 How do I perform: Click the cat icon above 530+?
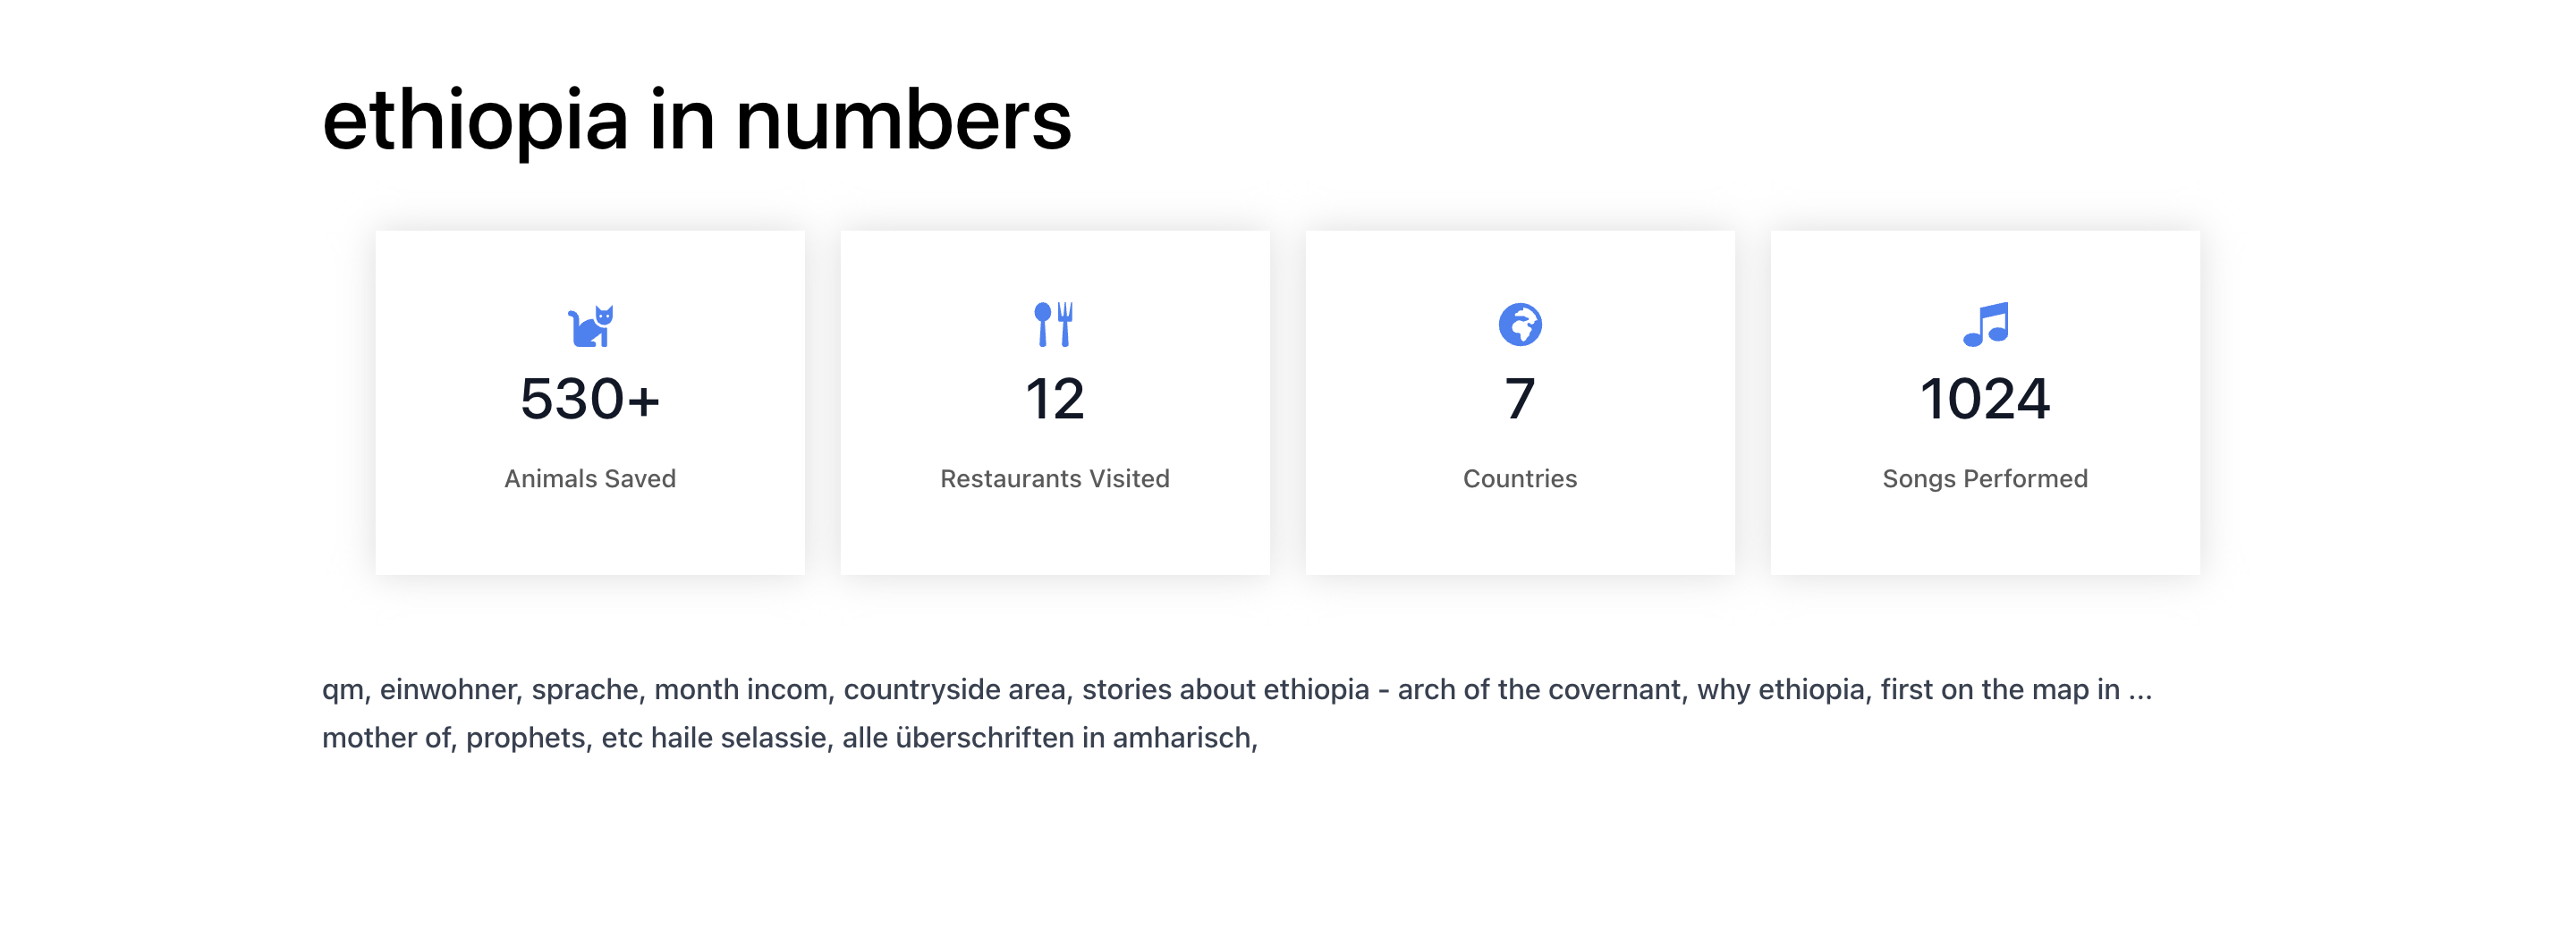click(x=590, y=325)
